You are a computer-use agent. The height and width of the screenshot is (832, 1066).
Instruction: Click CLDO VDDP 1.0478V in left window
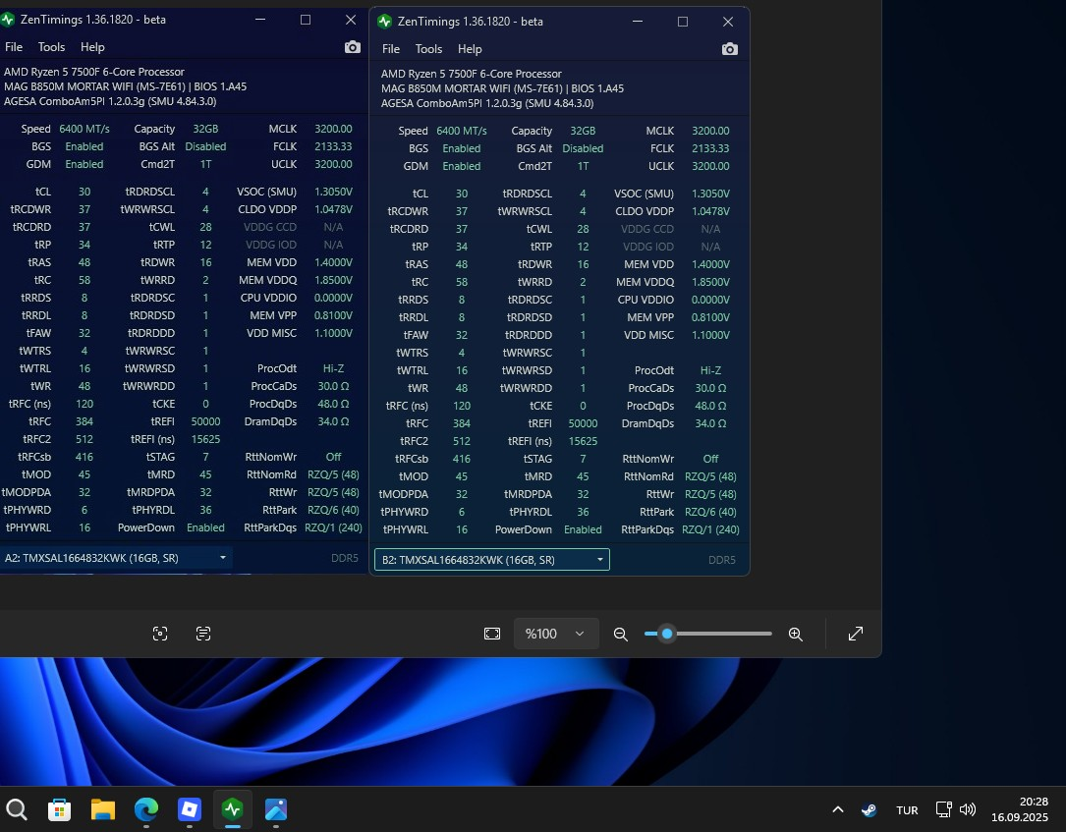coord(333,209)
